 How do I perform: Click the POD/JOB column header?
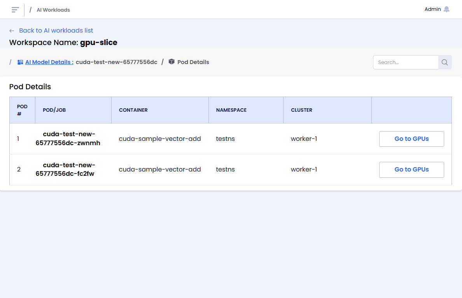(x=54, y=110)
